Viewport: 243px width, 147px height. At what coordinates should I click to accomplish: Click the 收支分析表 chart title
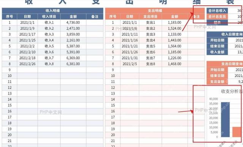pos(232,91)
